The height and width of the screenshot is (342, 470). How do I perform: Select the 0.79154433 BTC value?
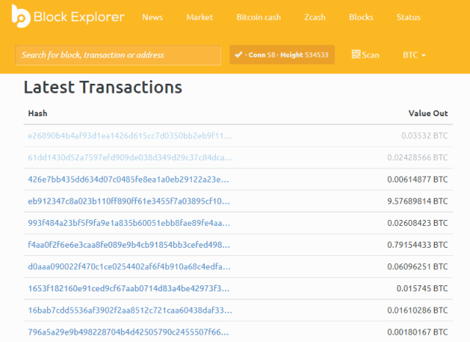pyautogui.click(x=418, y=245)
